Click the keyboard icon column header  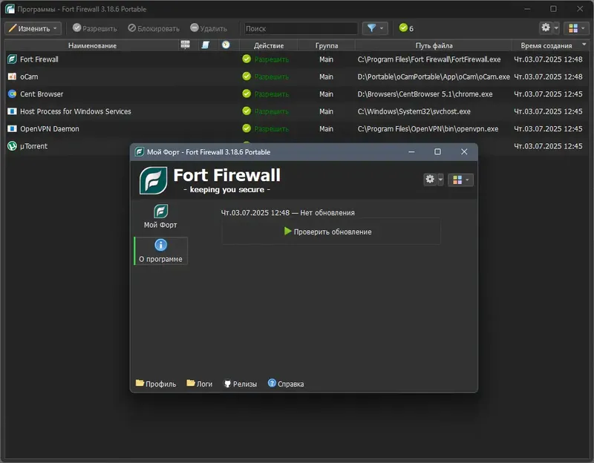[185, 45]
